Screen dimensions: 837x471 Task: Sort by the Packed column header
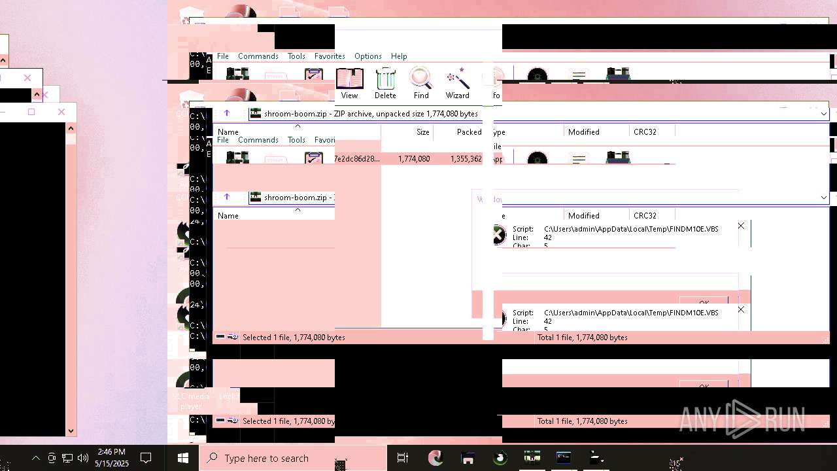(x=469, y=132)
